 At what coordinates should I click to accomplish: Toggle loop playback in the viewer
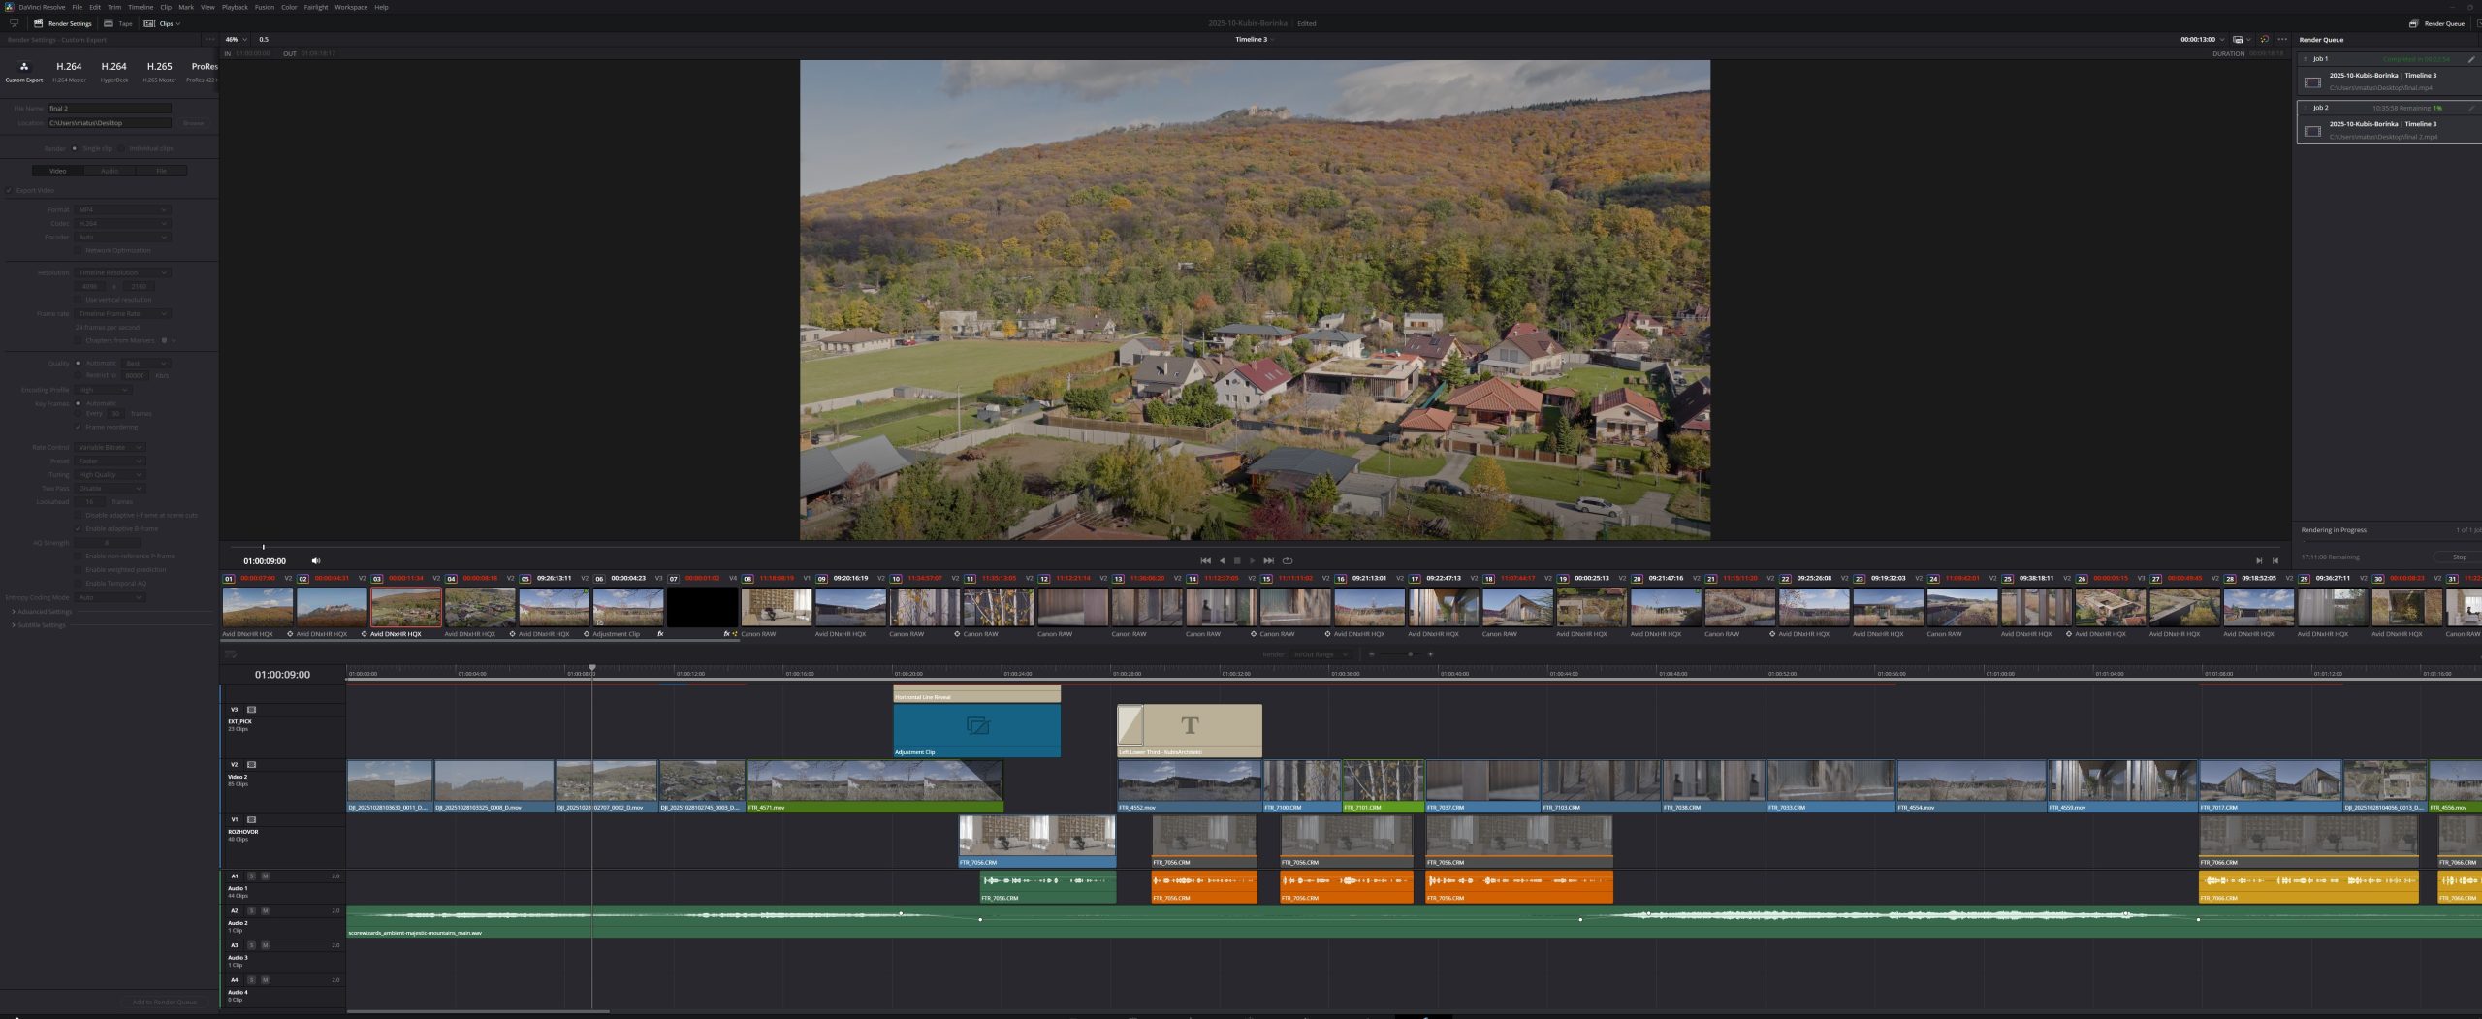pyautogui.click(x=1288, y=560)
